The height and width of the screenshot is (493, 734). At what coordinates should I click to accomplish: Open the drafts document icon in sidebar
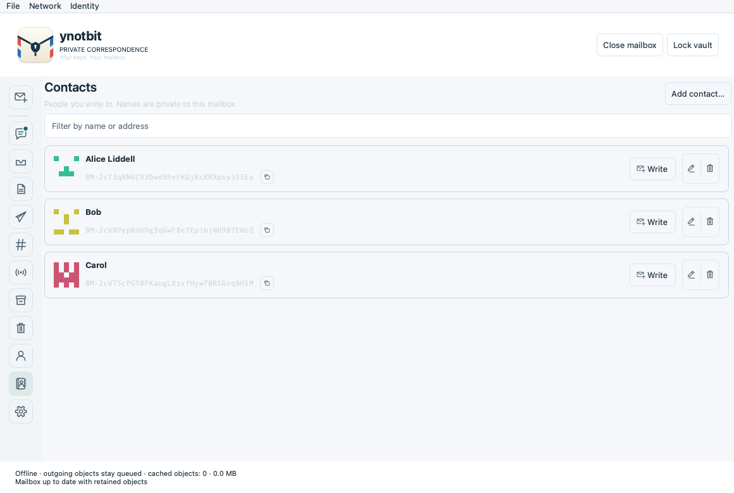click(21, 190)
